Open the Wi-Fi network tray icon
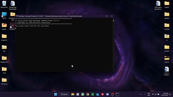The width and height of the screenshot is (173, 97). tap(153, 94)
